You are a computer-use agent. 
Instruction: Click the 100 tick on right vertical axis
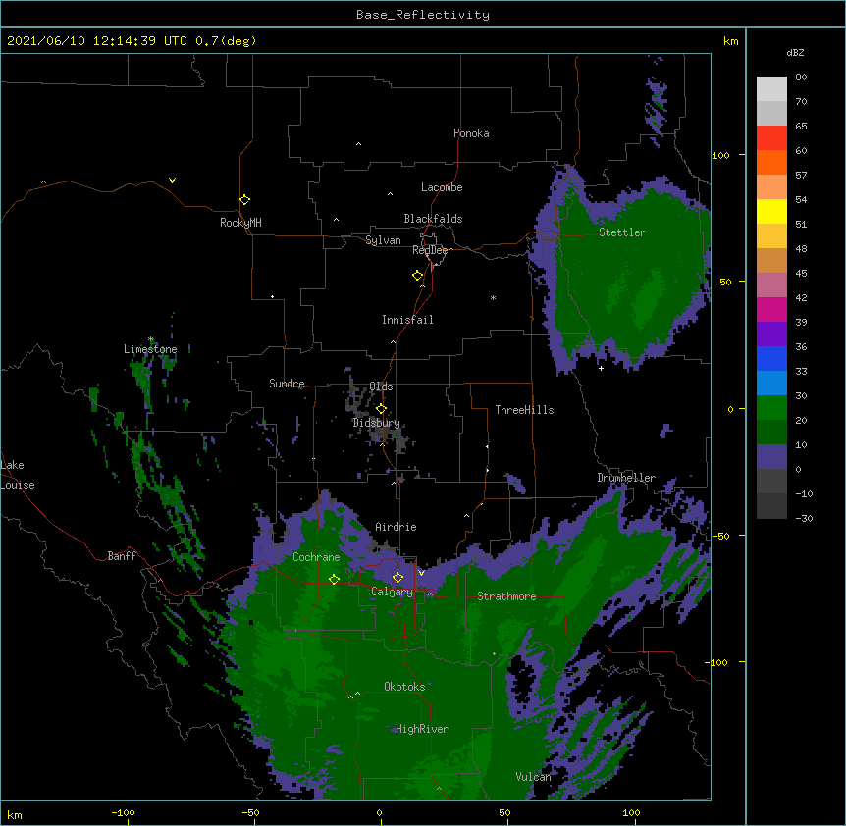[720, 156]
